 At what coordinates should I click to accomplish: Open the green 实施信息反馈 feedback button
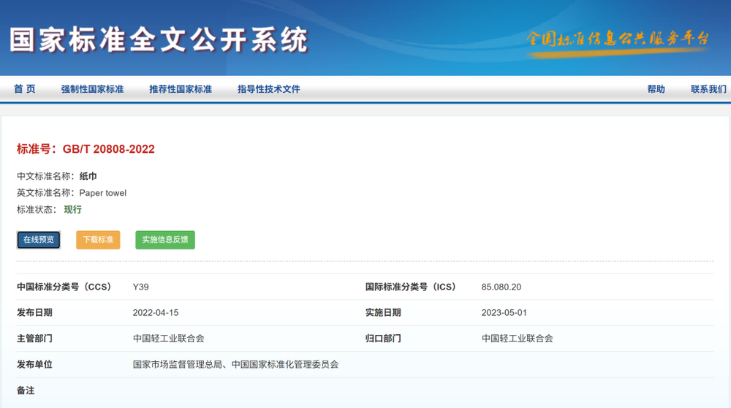[165, 240]
